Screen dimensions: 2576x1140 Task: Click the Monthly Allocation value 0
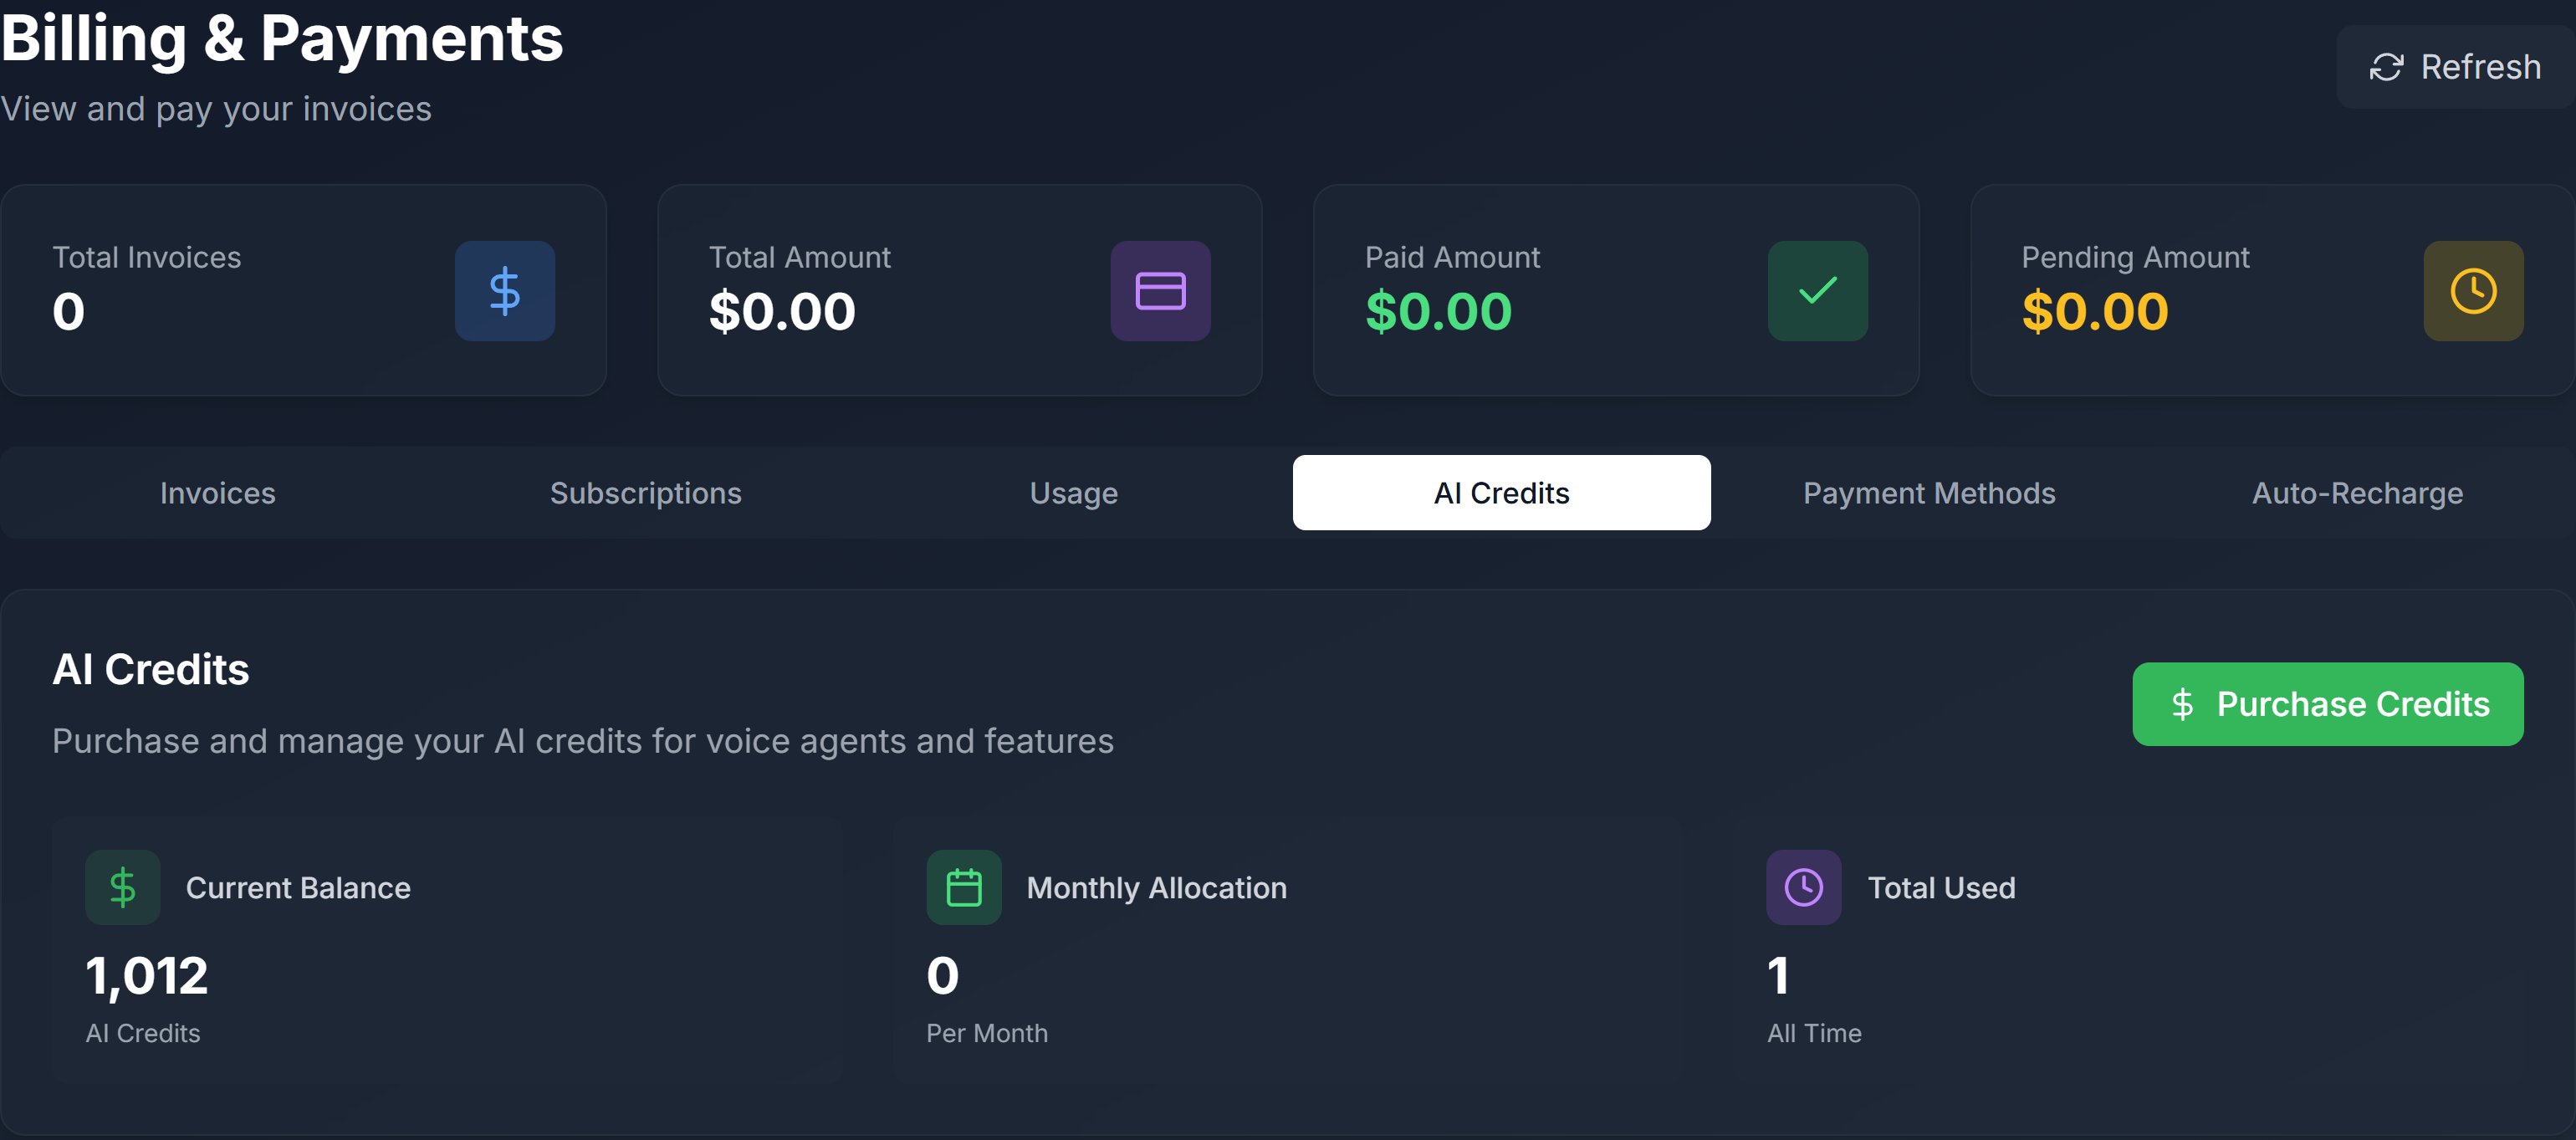pos(942,976)
